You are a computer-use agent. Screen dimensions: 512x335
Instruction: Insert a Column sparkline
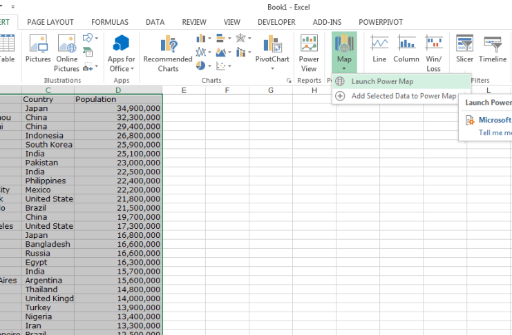pos(406,49)
